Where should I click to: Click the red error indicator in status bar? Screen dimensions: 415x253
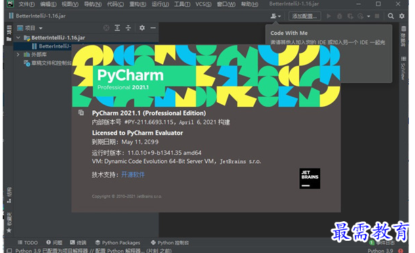pos(400,250)
